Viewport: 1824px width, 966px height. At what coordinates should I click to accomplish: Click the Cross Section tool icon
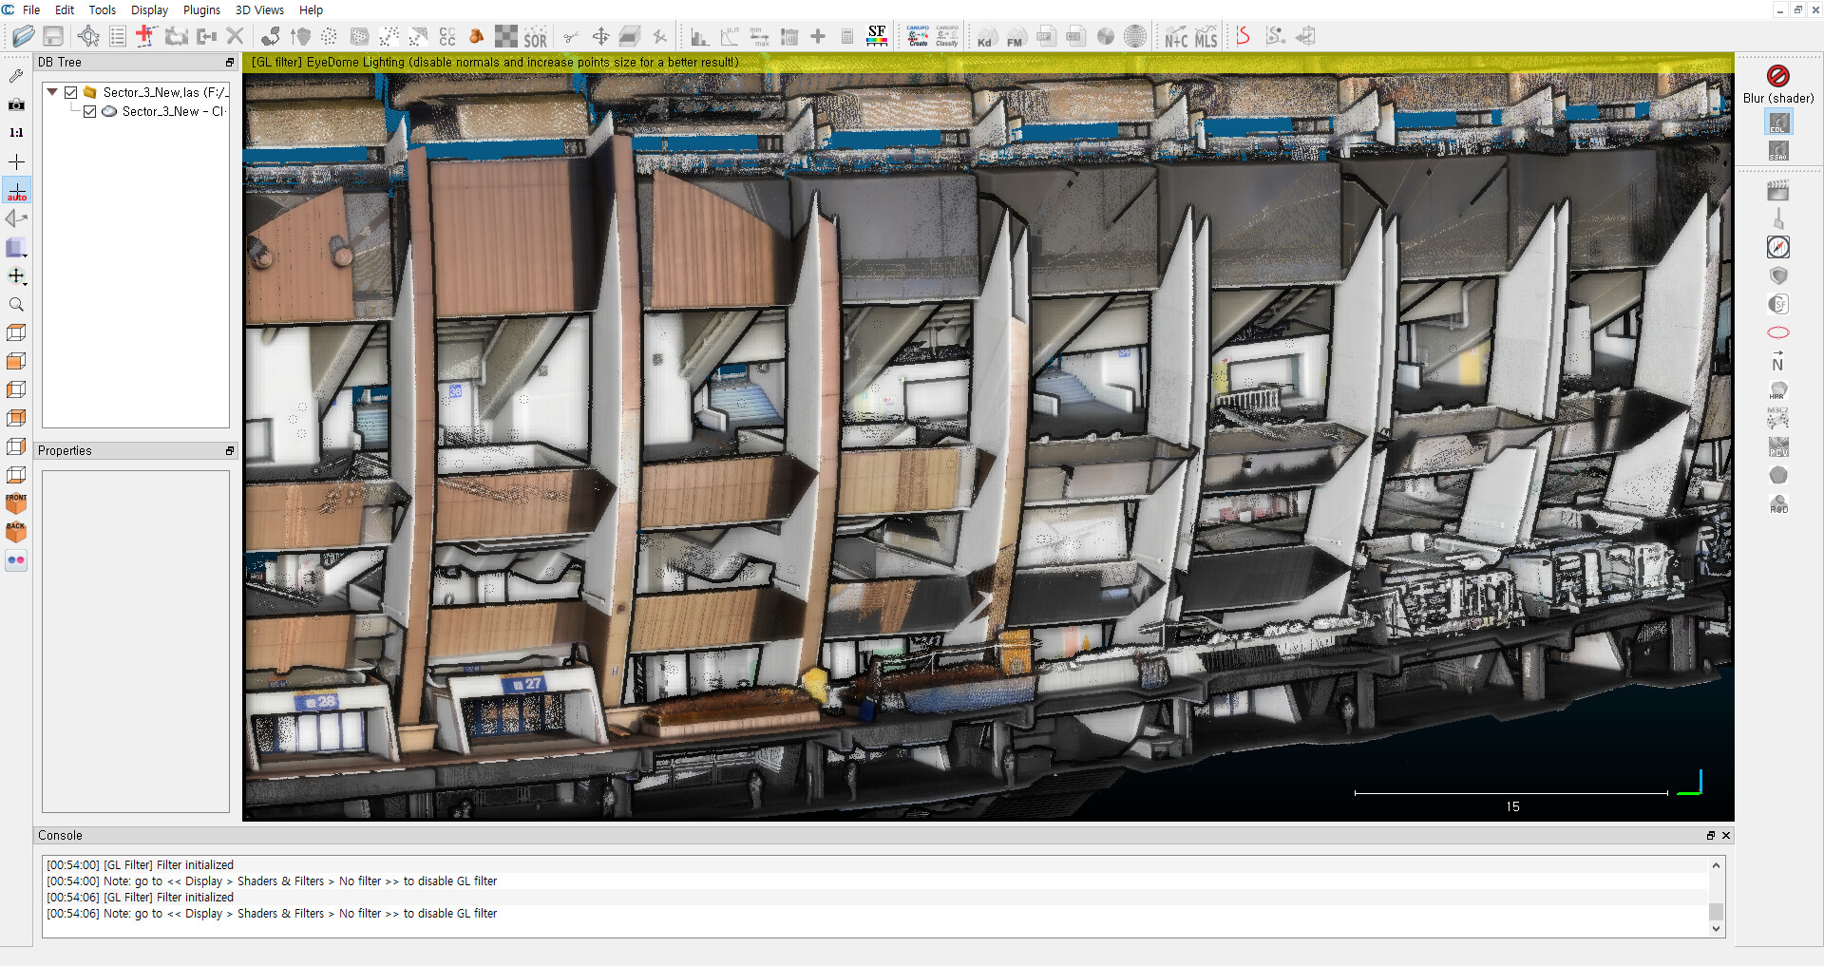point(630,36)
